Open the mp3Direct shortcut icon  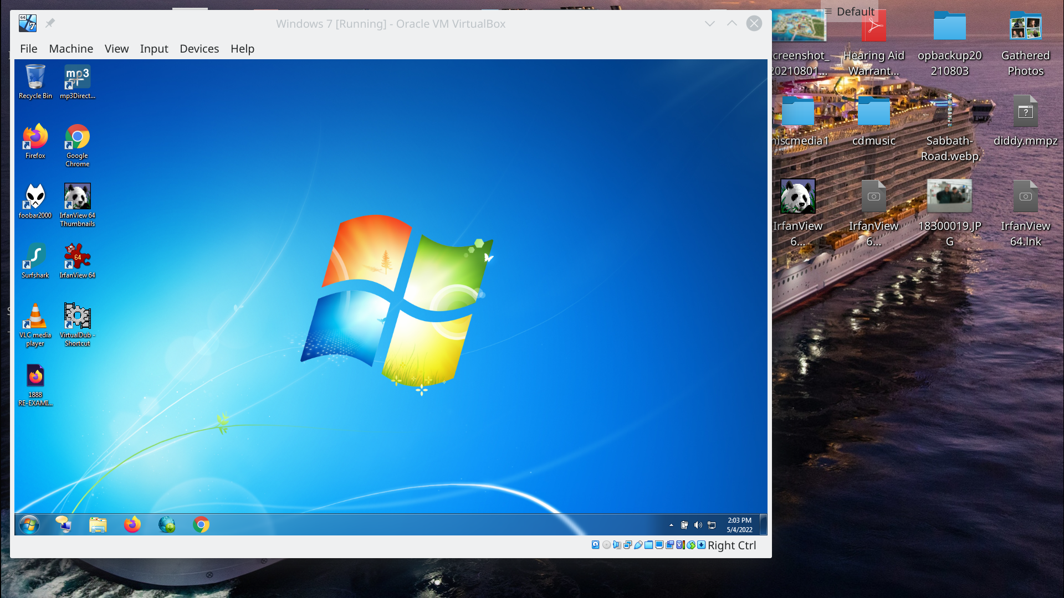click(77, 82)
